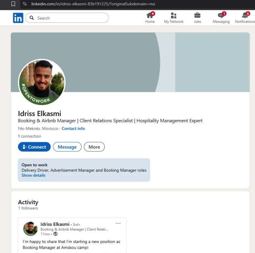Click the post author's headline snippet
Viewport: 255px width, 253px height.
(74, 229)
